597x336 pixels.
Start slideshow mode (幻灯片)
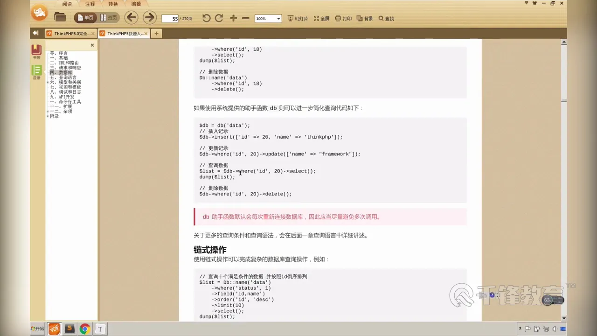click(298, 19)
